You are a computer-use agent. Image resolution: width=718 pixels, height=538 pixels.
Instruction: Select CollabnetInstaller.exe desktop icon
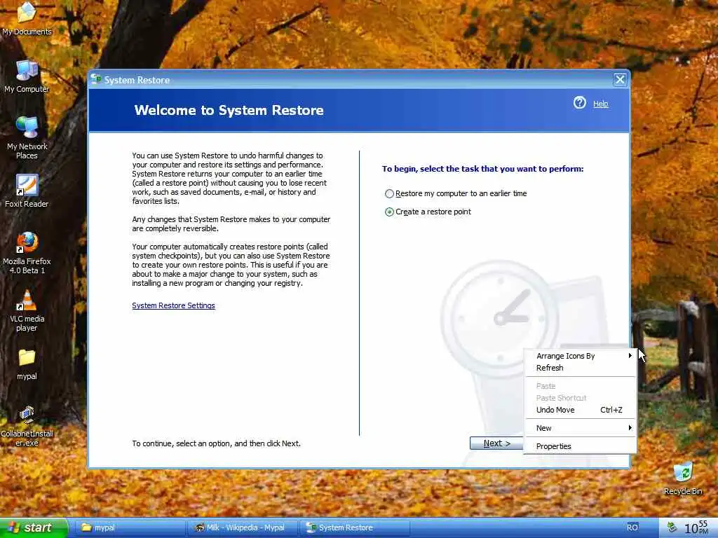[x=27, y=426]
